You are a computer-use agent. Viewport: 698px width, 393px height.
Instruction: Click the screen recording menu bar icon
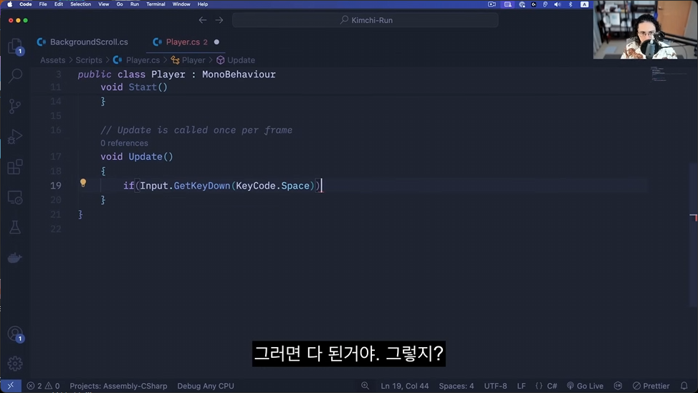pos(492,4)
